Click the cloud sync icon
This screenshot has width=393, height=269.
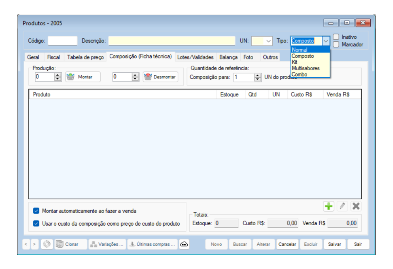point(184,244)
